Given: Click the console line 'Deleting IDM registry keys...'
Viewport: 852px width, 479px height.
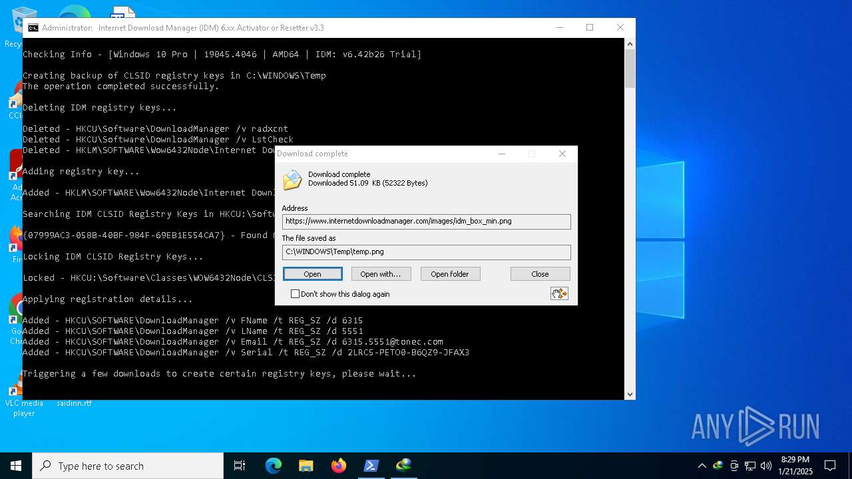Looking at the screenshot, I should (100, 108).
